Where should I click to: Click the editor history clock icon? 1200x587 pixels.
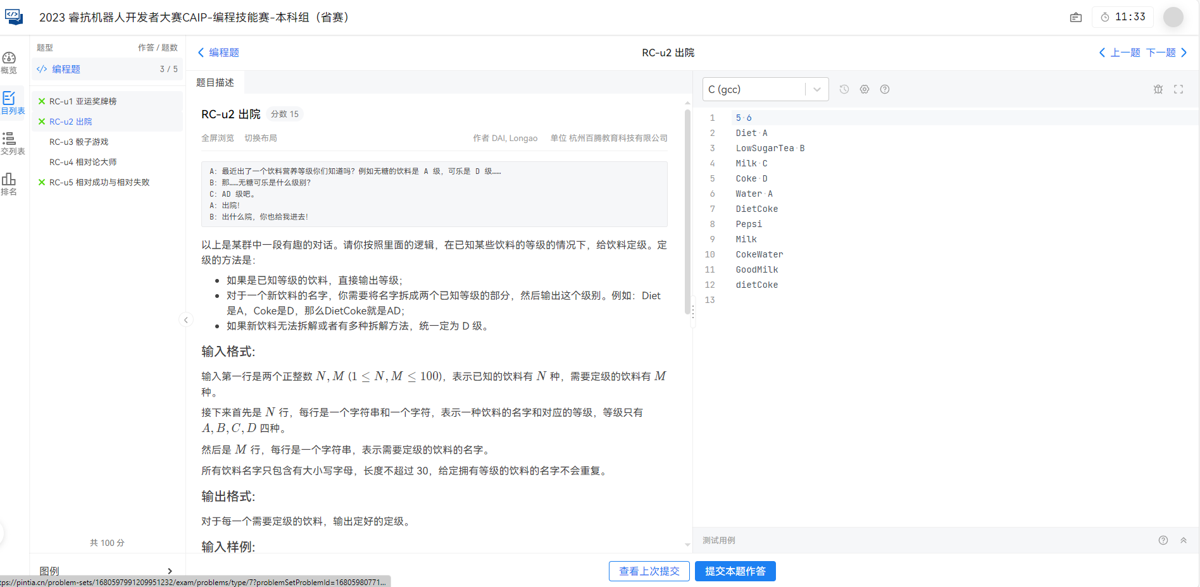(x=844, y=89)
